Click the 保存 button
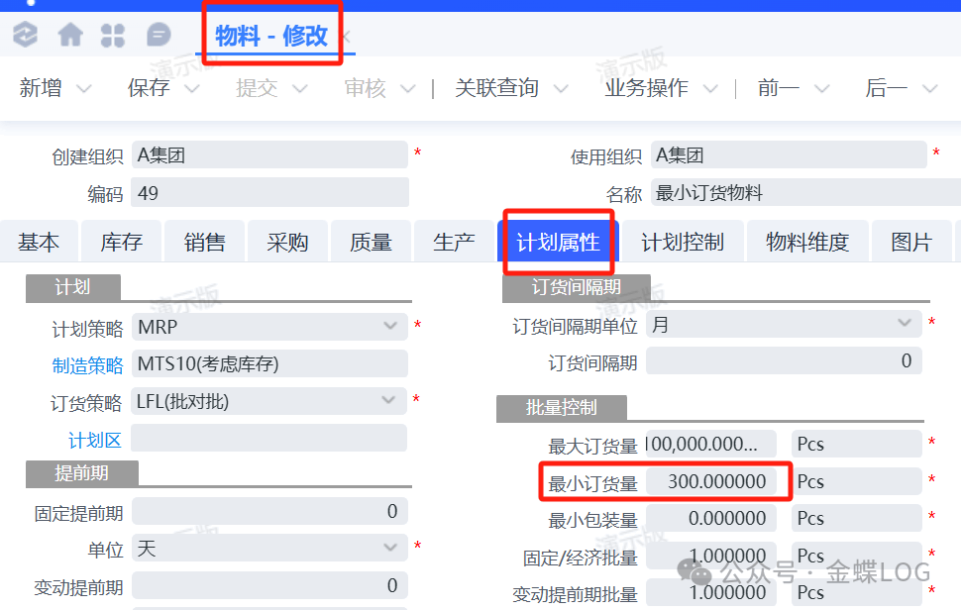Image resolution: width=961 pixels, height=610 pixels. (x=149, y=88)
